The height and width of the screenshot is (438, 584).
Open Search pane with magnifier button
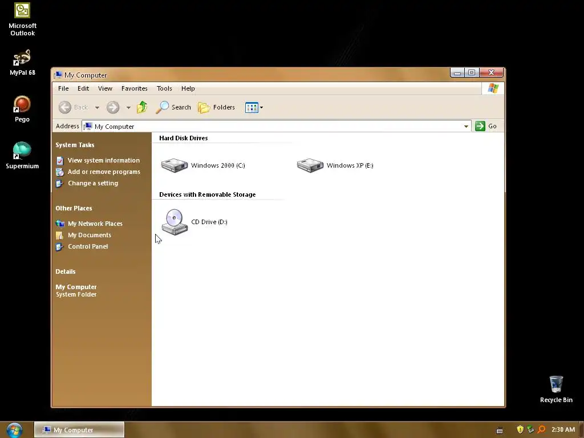click(173, 107)
